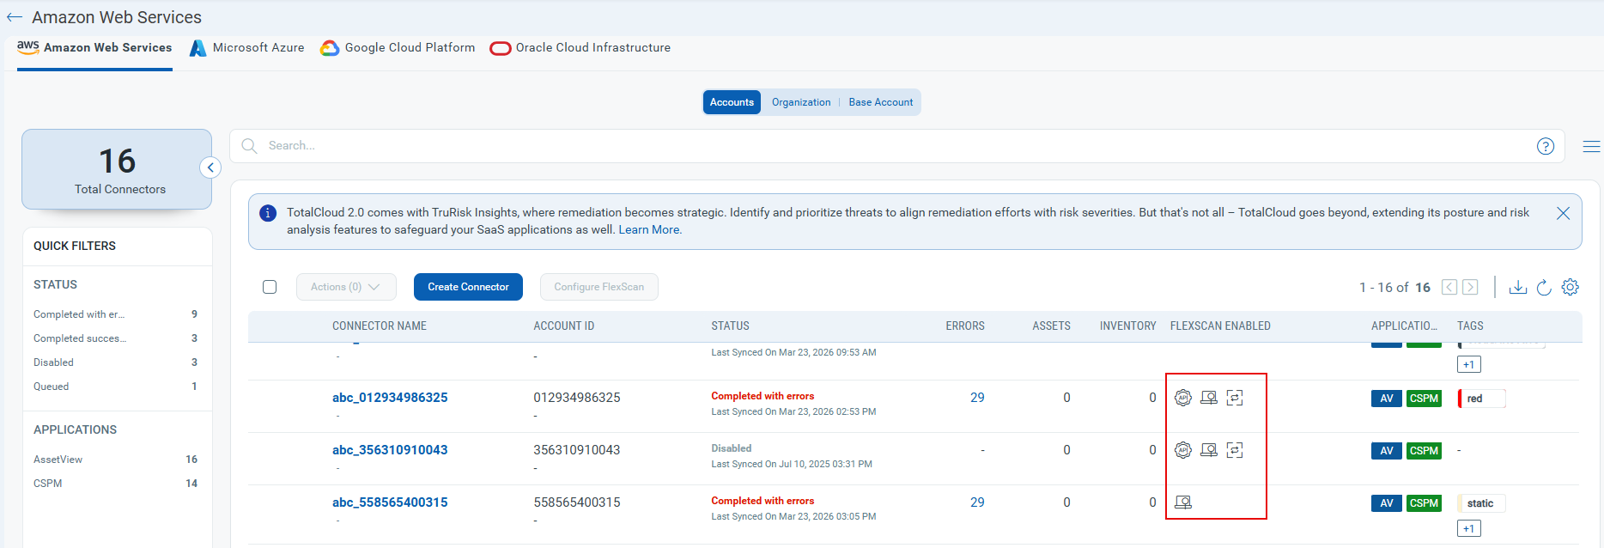Click the search magnifier icon

click(249, 146)
